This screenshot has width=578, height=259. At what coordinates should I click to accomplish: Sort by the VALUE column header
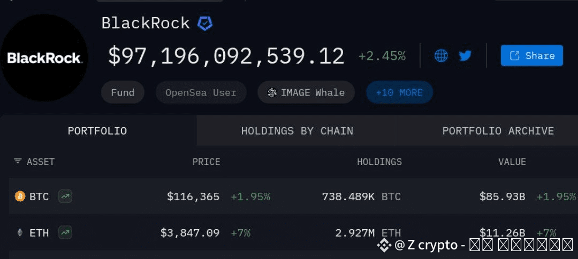click(512, 161)
